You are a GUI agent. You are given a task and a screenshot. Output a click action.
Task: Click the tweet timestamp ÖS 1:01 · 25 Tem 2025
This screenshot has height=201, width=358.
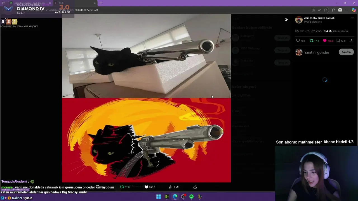(x=308, y=31)
